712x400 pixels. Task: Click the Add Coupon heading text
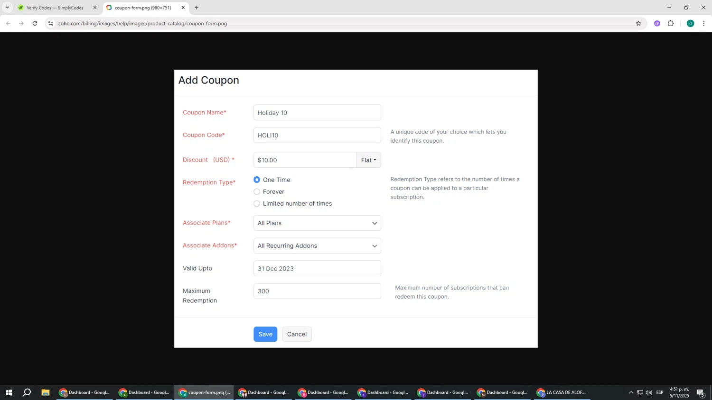coord(209,80)
